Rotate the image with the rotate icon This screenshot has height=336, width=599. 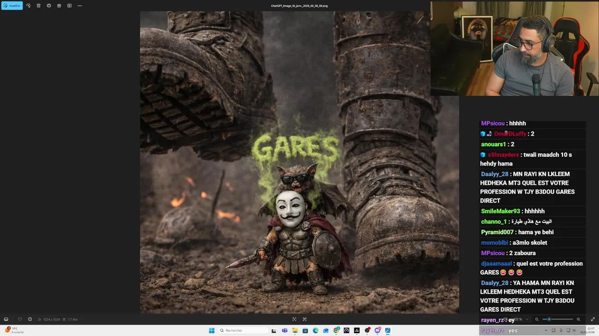28,6
